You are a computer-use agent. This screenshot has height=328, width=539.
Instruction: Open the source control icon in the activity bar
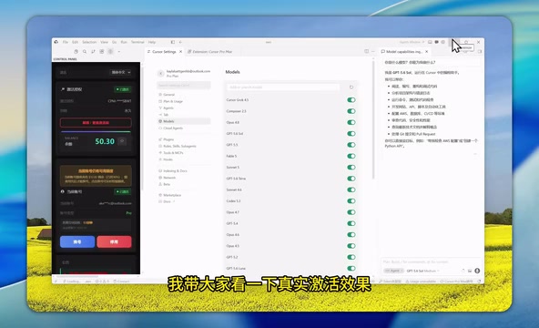tap(93, 52)
